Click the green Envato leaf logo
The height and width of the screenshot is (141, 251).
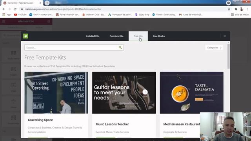pos(25,36)
